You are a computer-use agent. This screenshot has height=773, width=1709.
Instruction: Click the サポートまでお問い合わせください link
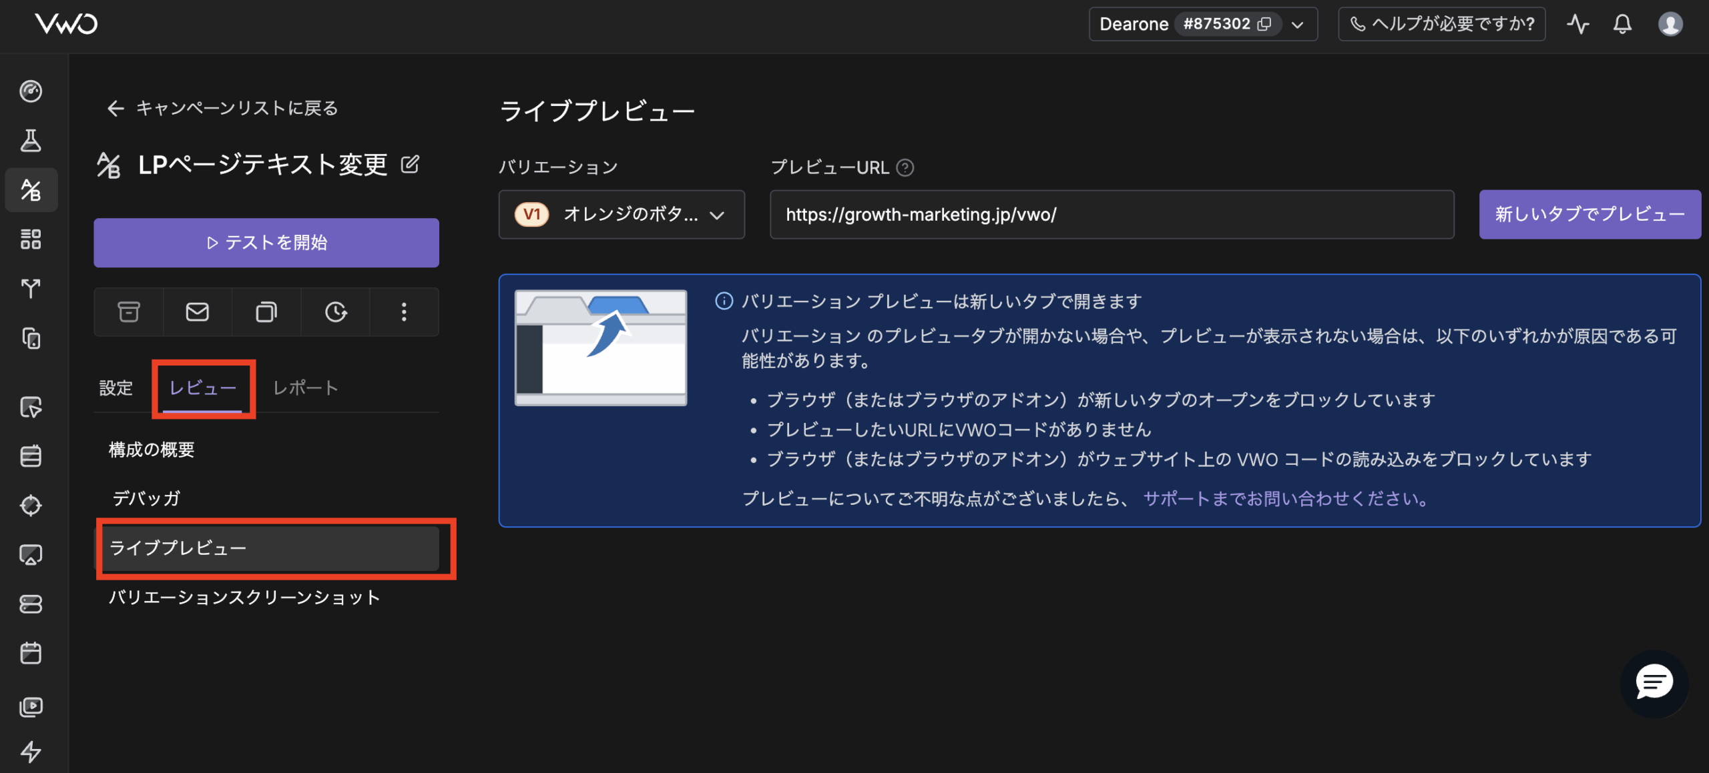pos(1286,498)
